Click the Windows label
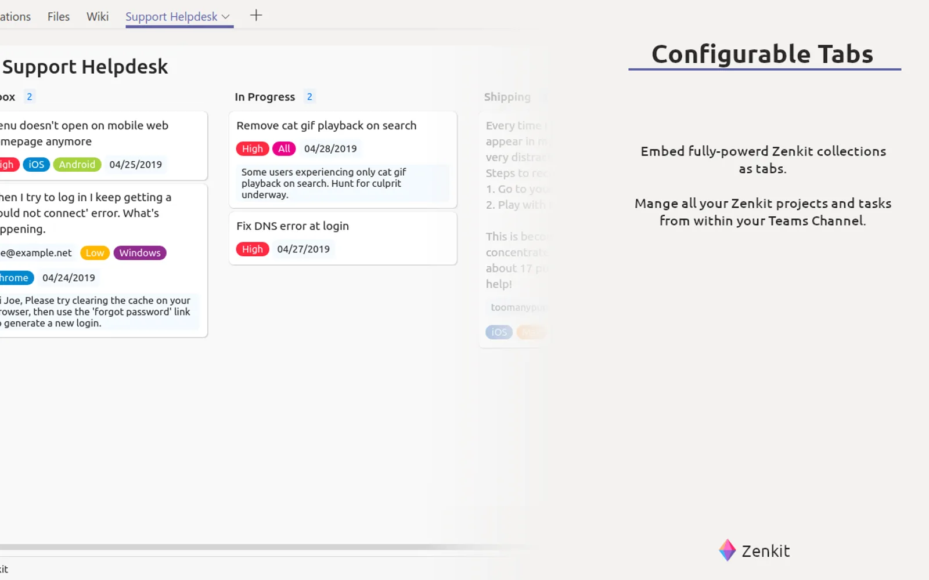Image resolution: width=929 pixels, height=580 pixels. pyautogui.click(x=140, y=253)
